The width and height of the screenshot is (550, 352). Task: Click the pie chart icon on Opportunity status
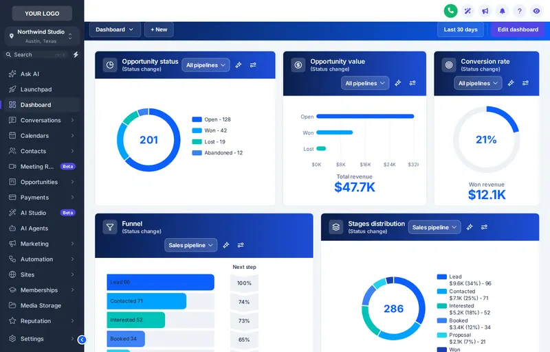(x=110, y=64)
